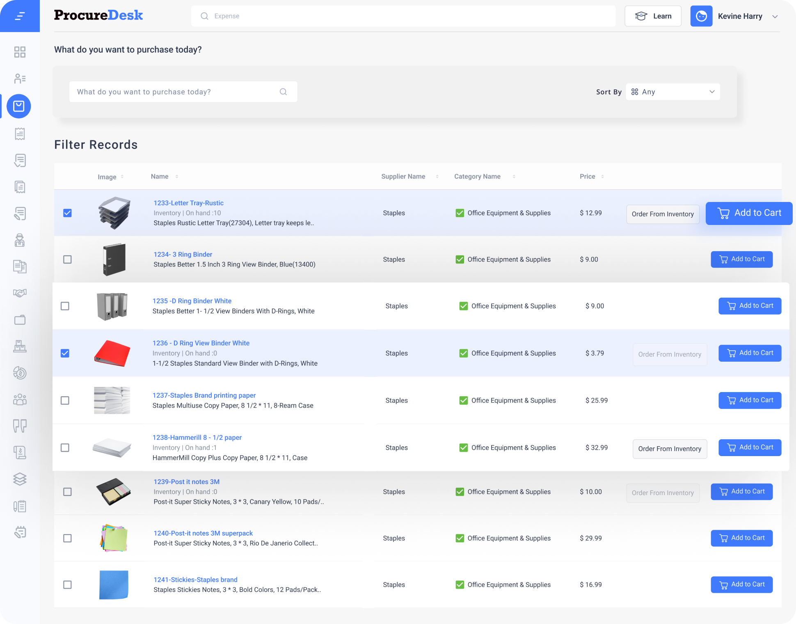The image size is (796, 624).
Task: Uncheck the 1233-Letter Tray-Rustic checkbox
Action: pyautogui.click(x=67, y=213)
